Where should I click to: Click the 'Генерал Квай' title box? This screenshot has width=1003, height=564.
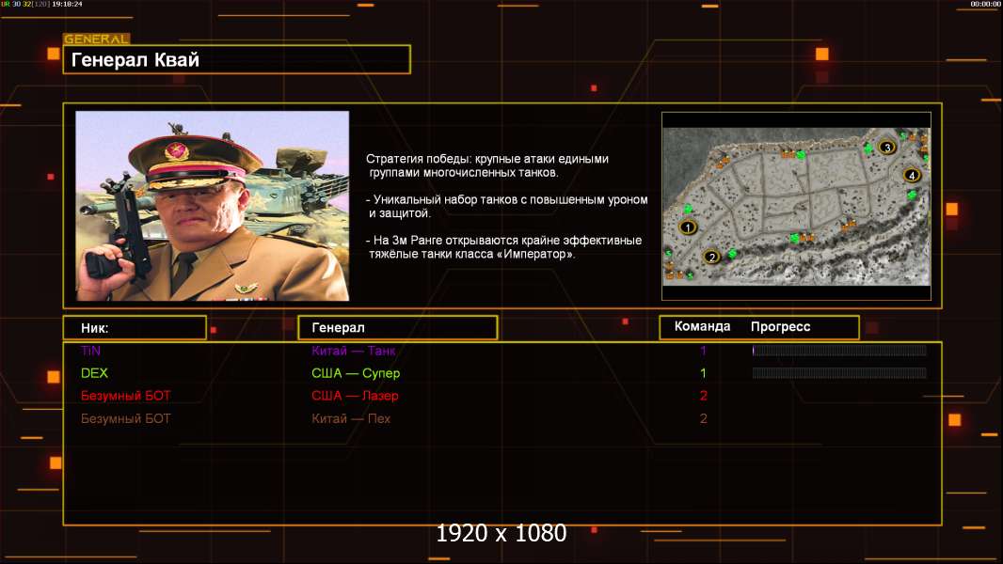(x=236, y=60)
